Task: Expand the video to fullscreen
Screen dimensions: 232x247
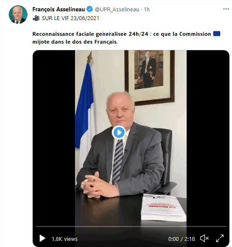Action: [220, 238]
